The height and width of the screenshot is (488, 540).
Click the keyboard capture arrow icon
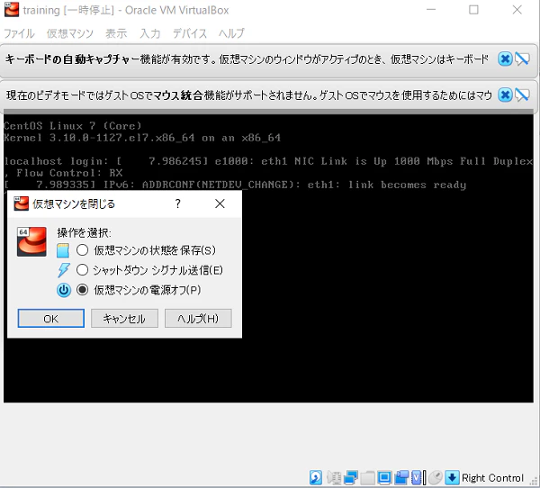click(452, 477)
